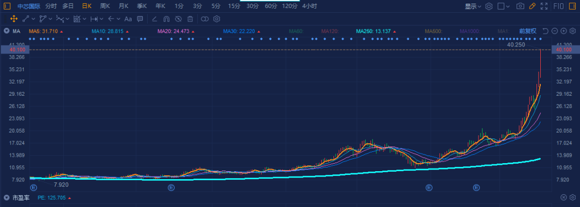Viewport: 580px width, 207px height.
Task: Open the F10 company info
Action: click(x=559, y=6)
